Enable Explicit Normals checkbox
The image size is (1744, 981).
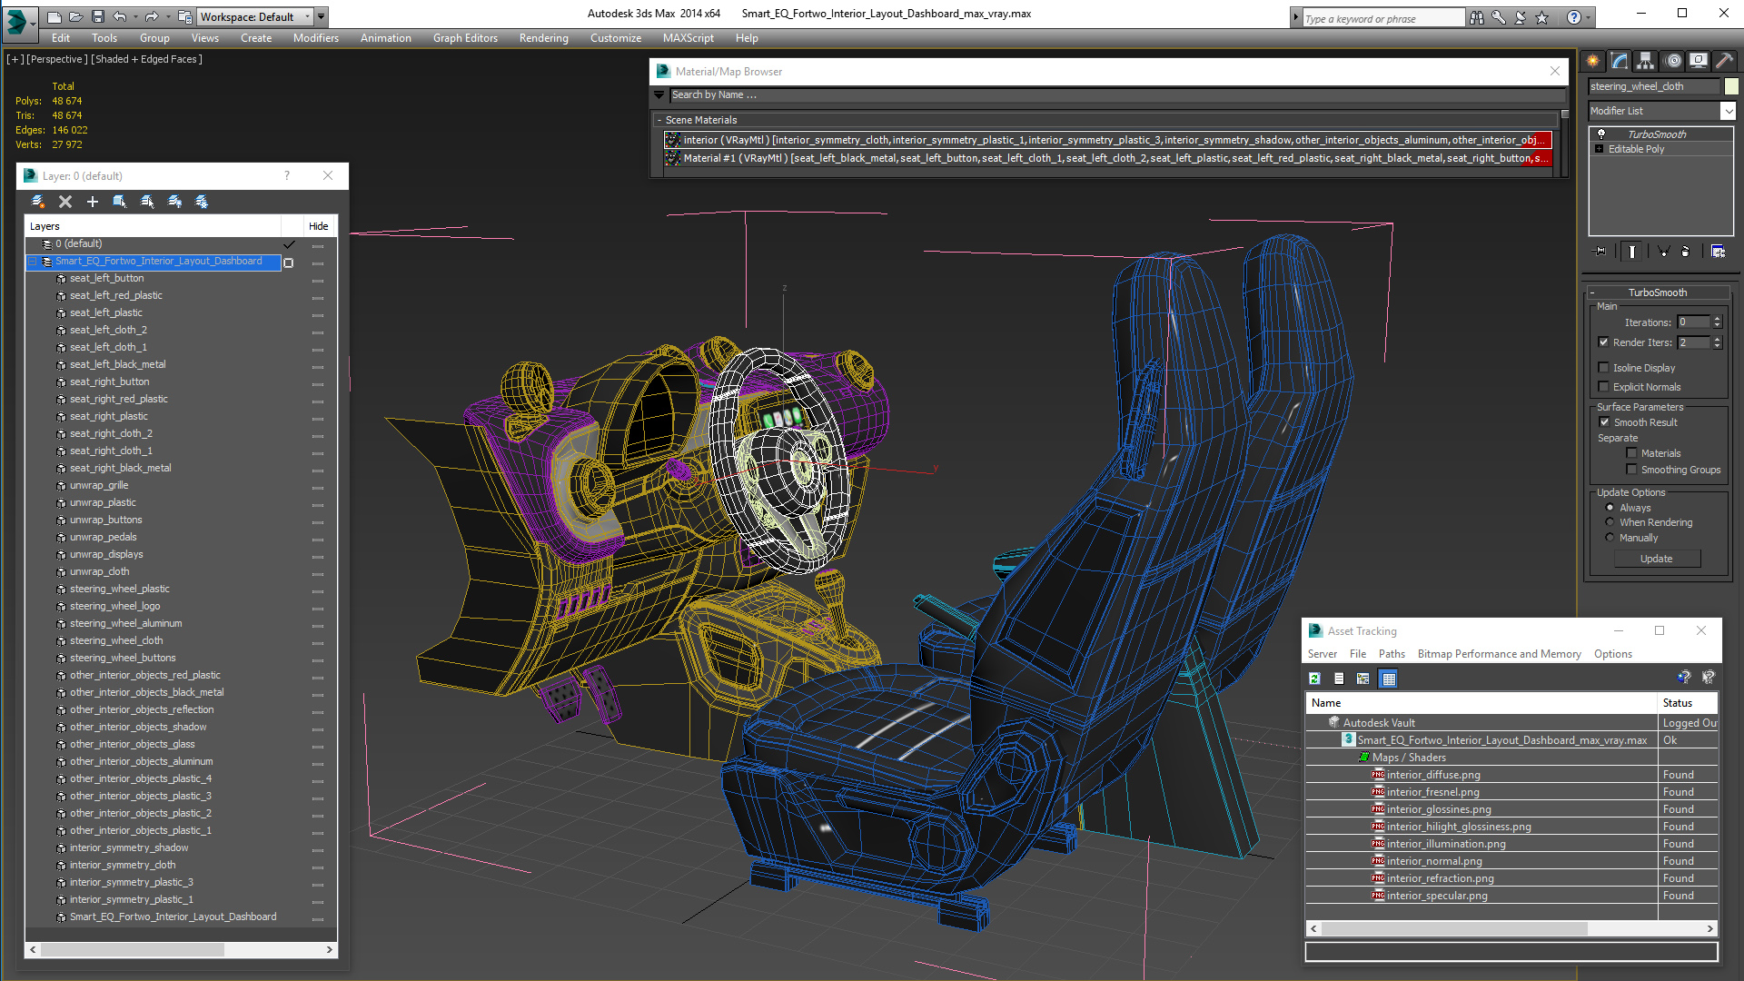pos(1604,387)
